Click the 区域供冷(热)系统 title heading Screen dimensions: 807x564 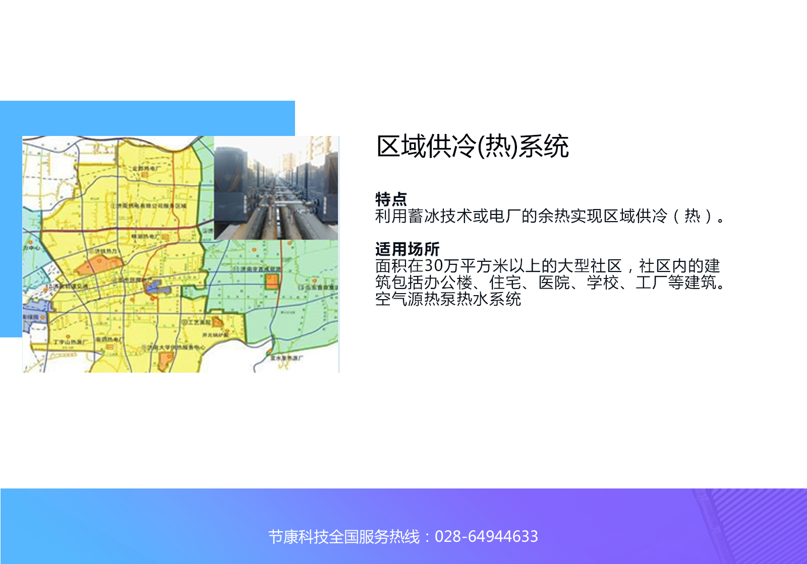pyautogui.click(x=473, y=147)
